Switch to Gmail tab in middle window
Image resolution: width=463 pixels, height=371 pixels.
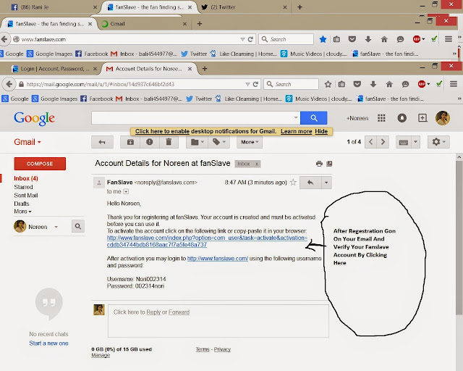pos(144,24)
